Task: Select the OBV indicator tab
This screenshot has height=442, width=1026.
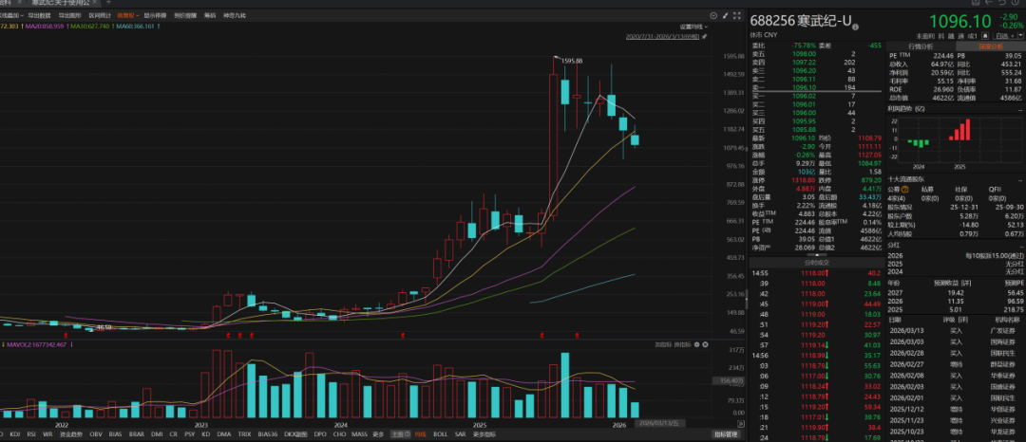Action: pyautogui.click(x=96, y=434)
